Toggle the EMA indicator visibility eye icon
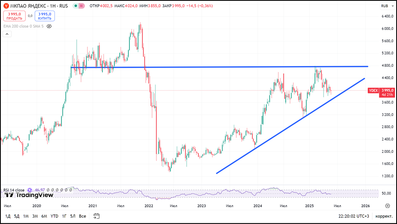397x224 pixels. pos(50,26)
